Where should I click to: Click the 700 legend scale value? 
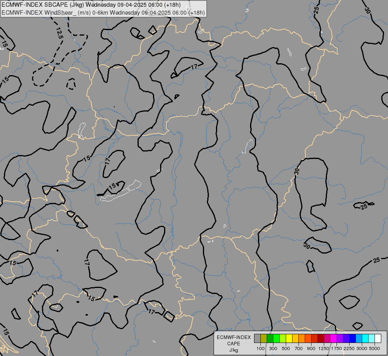point(299,348)
